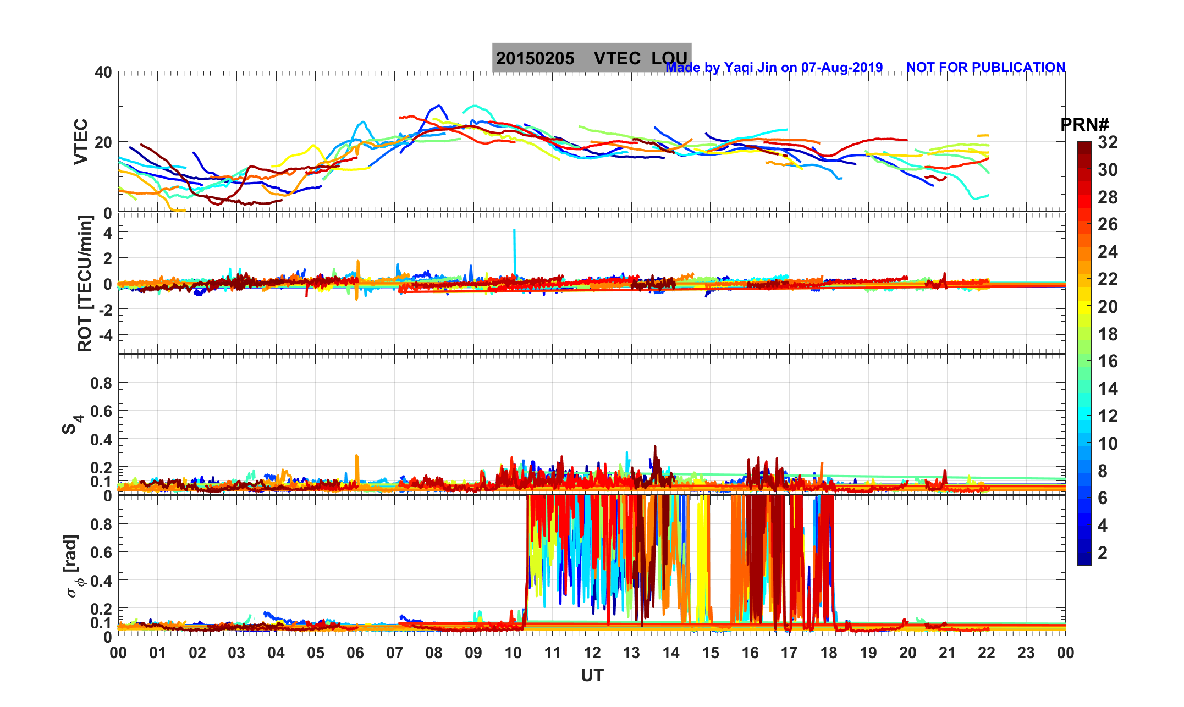Click the plot title "20150205 VTEC LOU"
The height and width of the screenshot is (707, 1184).
[591, 58]
